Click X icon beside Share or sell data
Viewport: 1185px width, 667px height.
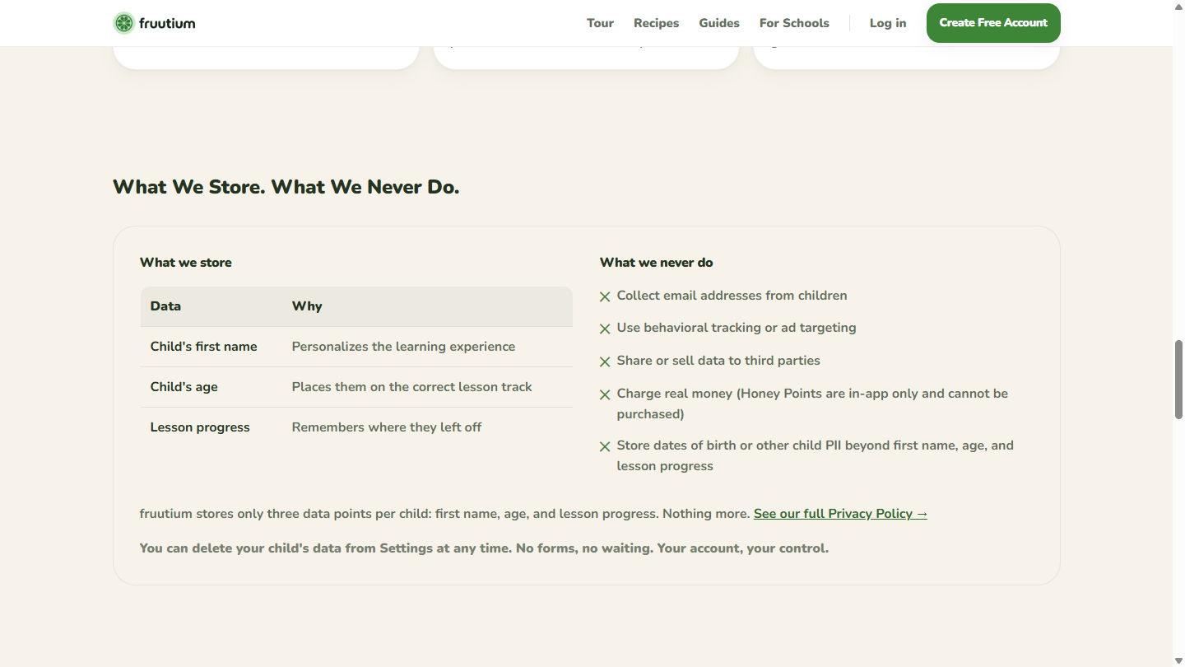coord(605,361)
